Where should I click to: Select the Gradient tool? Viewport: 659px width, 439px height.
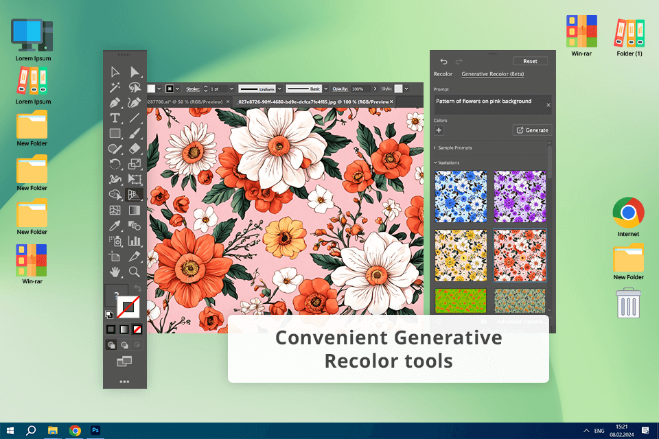pyautogui.click(x=135, y=210)
